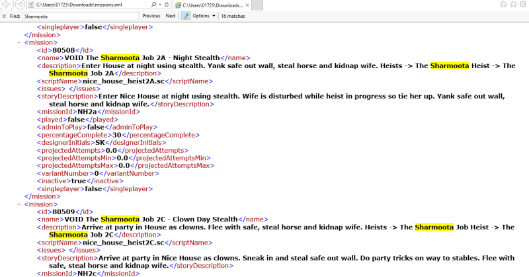
Task: Toggle the highlight all matches pen button
Action: [x=185, y=16]
